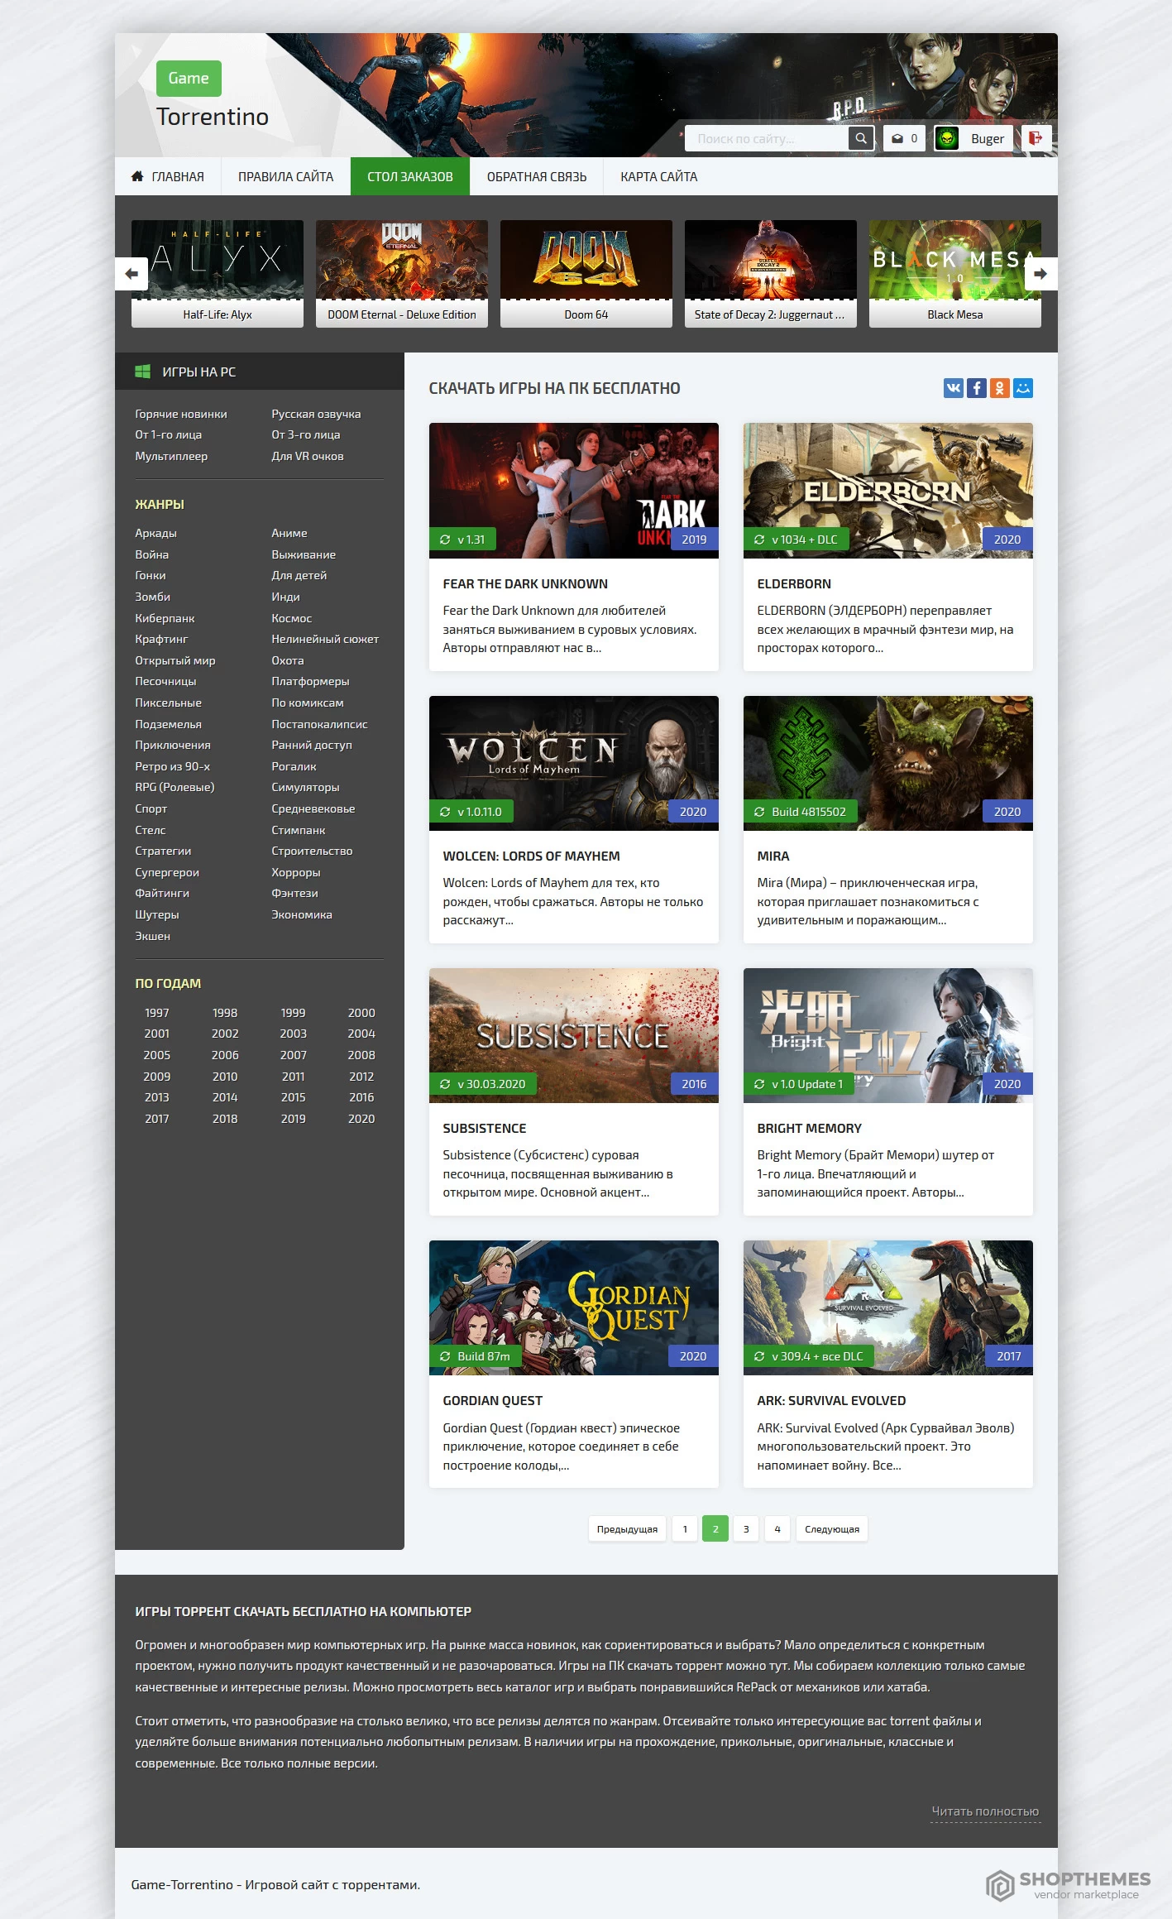The image size is (1172, 1919).
Task: Click the logout icon beside Buger
Action: click(x=1036, y=138)
